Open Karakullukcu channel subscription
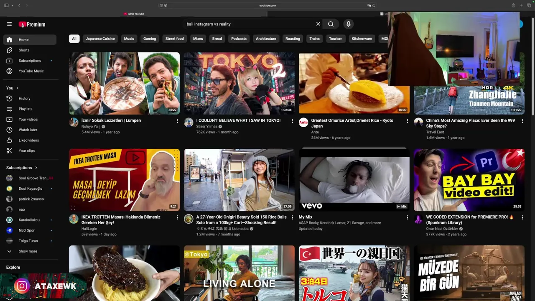This screenshot has height=301, width=535. pyautogui.click(x=30, y=220)
